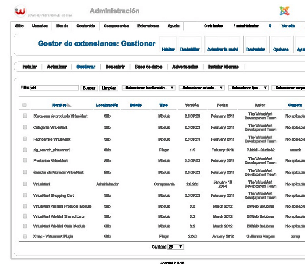Screen dimensions: 305x264
Task: Click Actualizar la caché toolbar button
Action: (223, 44)
